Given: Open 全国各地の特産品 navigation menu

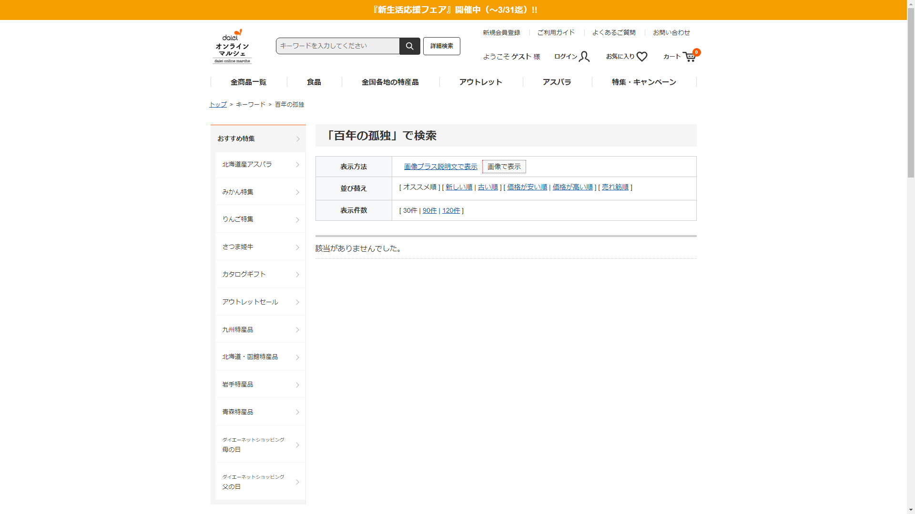Looking at the screenshot, I should [390, 82].
